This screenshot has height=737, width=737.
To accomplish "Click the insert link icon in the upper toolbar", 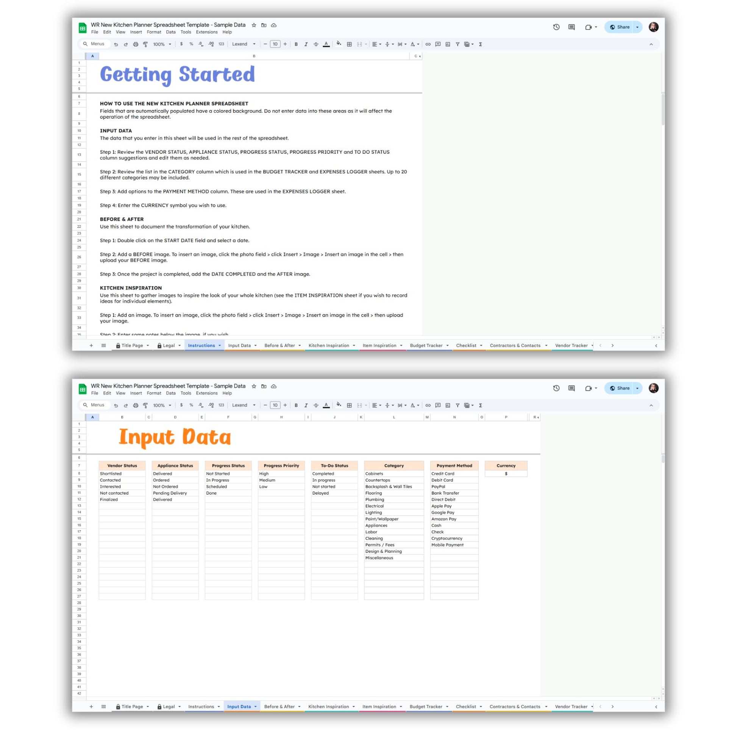I will pyautogui.click(x=428, y=44).
